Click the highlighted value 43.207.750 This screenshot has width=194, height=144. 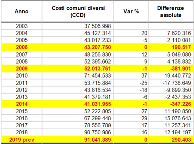(97, 47)
